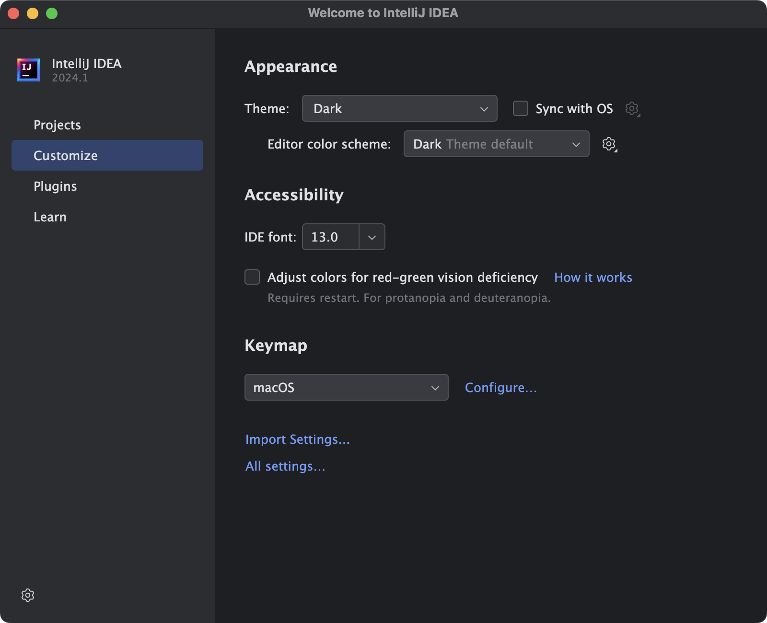Switch to the Projects tab
The image size is (767, 623).
click(107, 125)
